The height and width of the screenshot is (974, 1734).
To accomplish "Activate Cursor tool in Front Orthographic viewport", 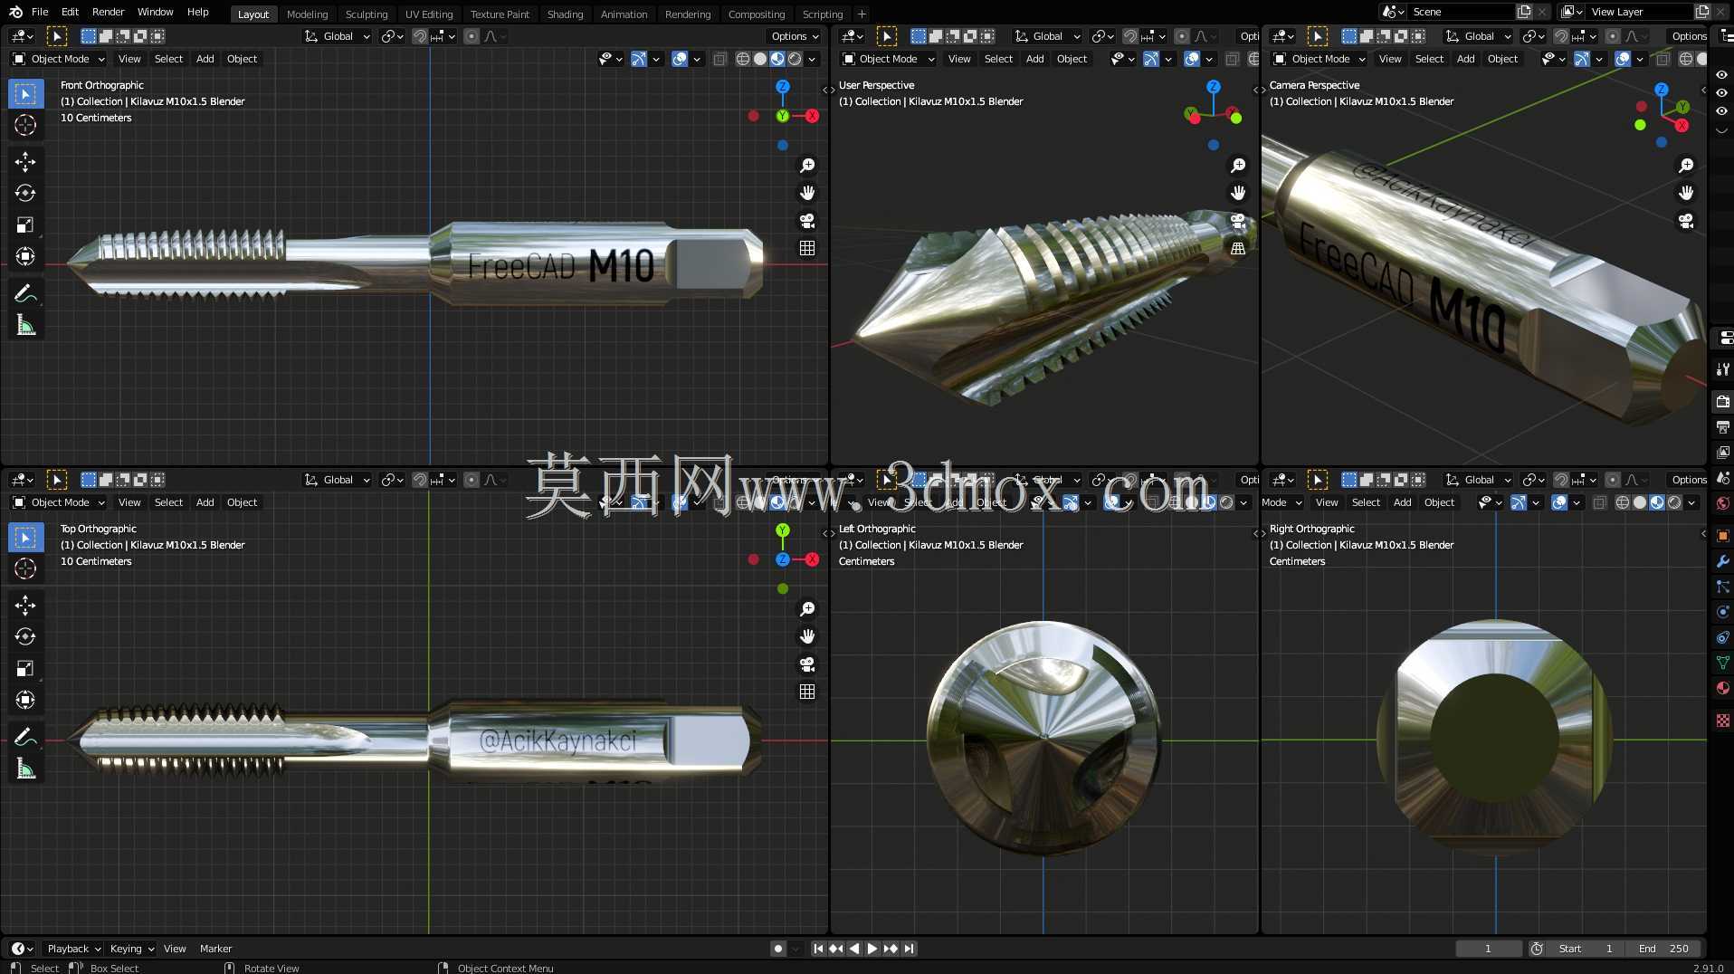I will 25,125.
